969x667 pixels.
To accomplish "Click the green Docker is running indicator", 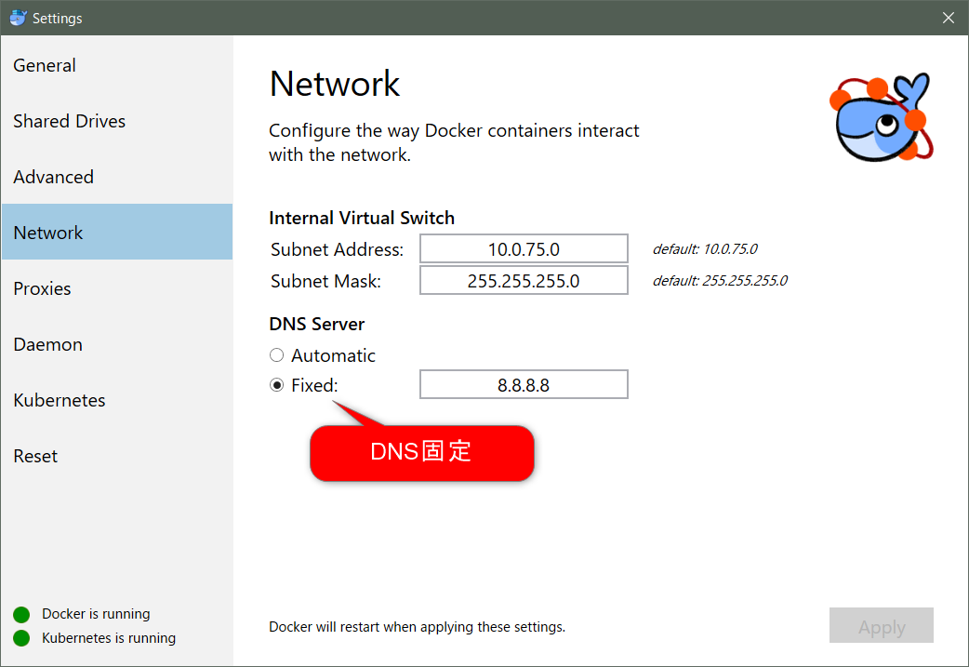I will pos(21,614).
